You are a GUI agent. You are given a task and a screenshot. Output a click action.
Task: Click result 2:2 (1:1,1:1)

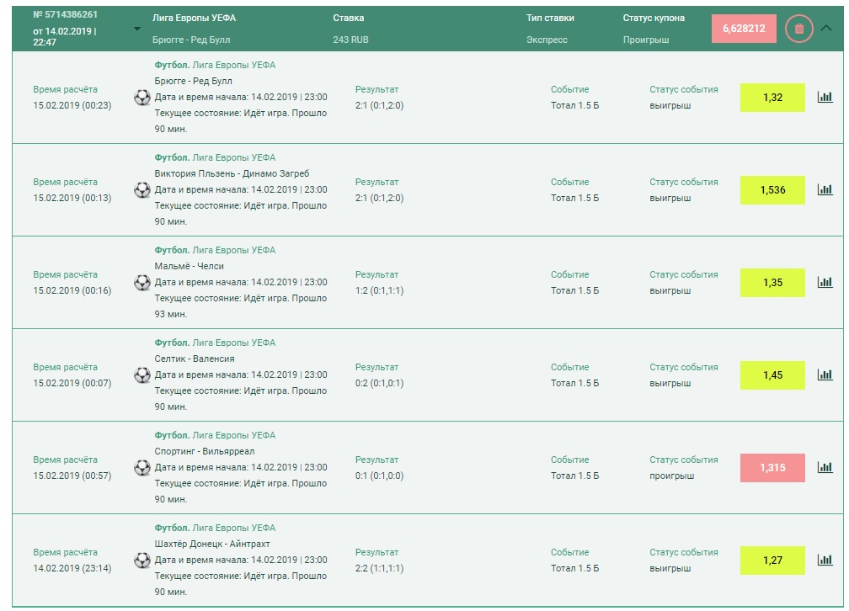380,568
